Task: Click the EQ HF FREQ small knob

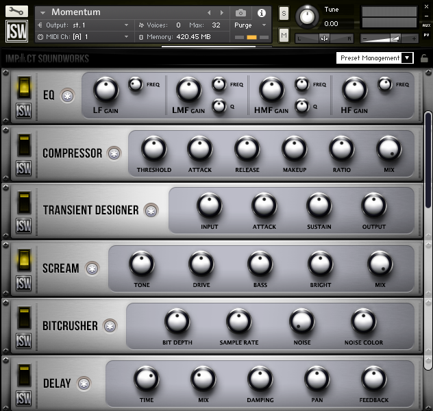Action: 385,84
